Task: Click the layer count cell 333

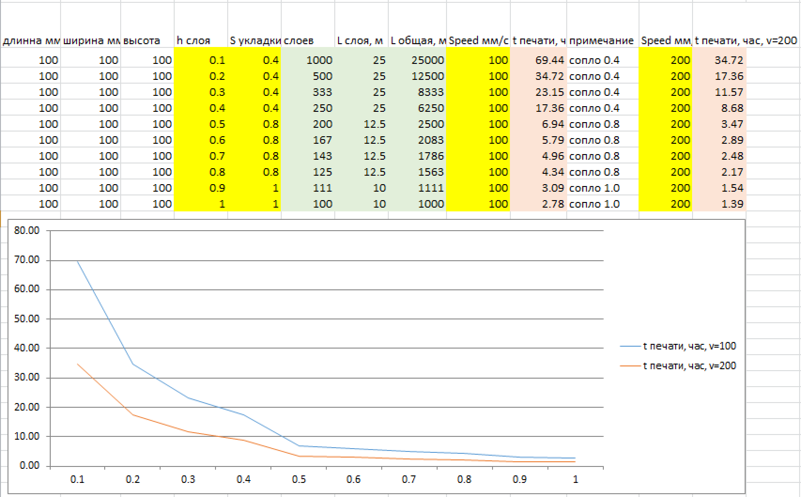Action: (x=308, y=92)
